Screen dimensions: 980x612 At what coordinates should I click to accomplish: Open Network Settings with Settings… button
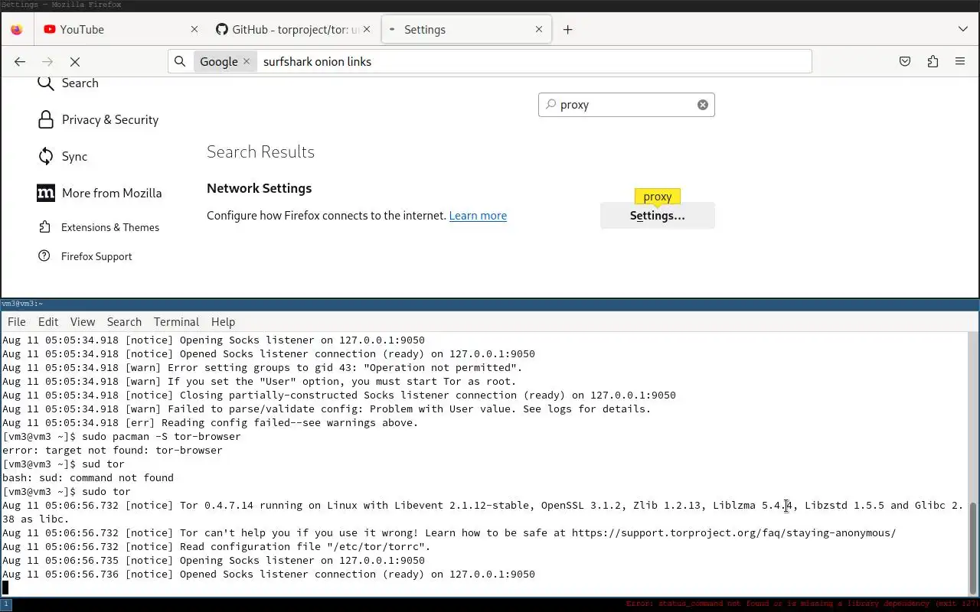(x=658, y=216)
